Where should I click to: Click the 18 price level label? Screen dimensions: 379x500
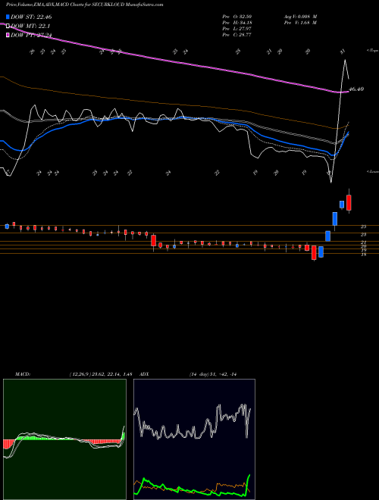point(363,254)
